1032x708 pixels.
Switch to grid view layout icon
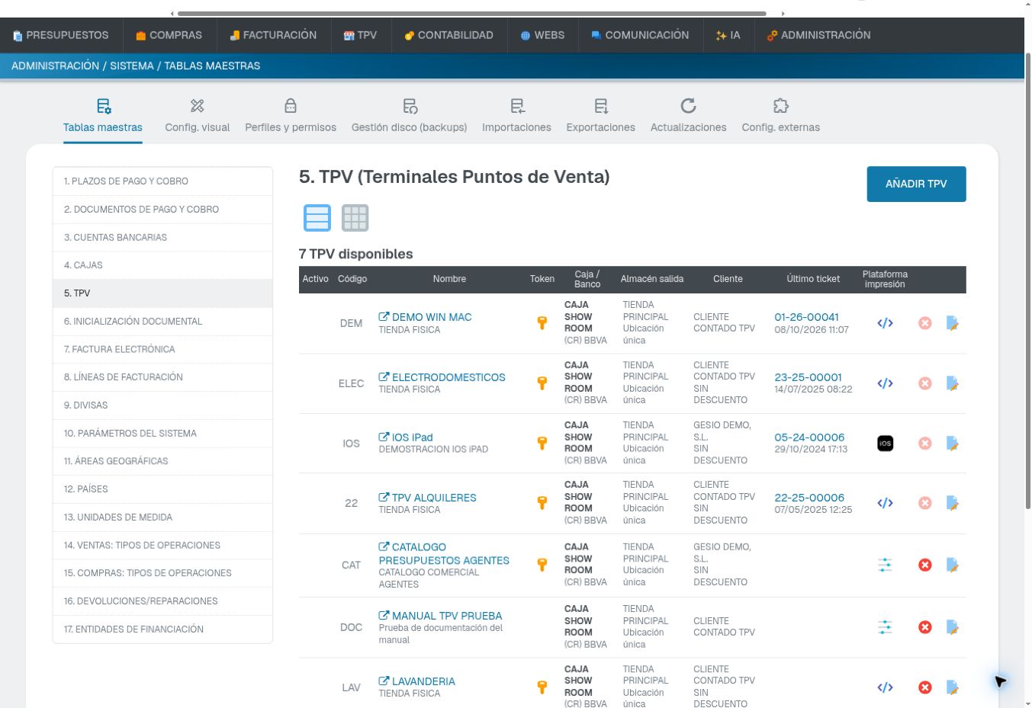click(355, 218)
